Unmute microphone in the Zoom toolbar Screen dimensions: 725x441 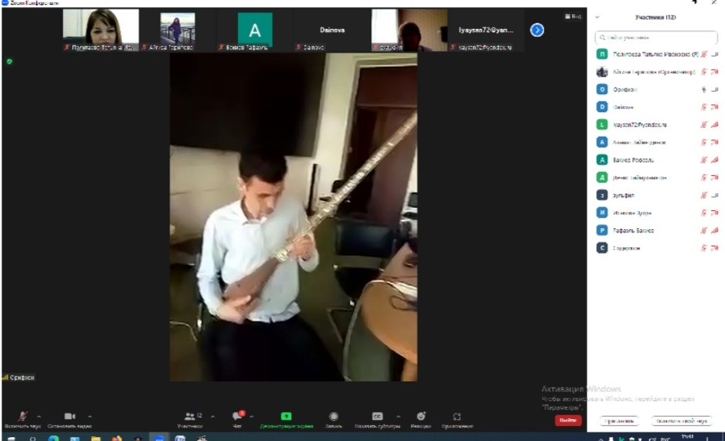(x=24, y=417)
